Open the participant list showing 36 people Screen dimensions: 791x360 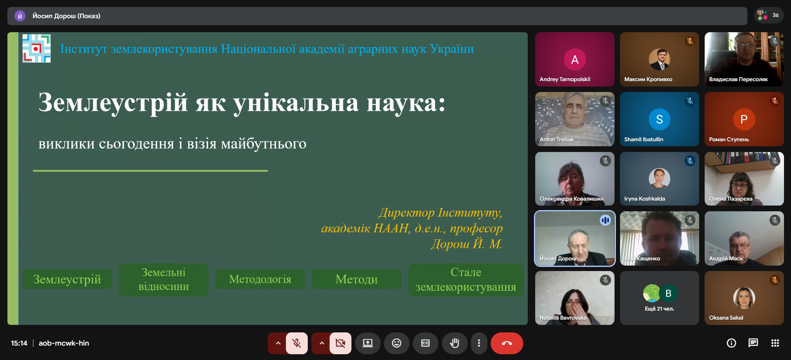click(x=769, y=15)
